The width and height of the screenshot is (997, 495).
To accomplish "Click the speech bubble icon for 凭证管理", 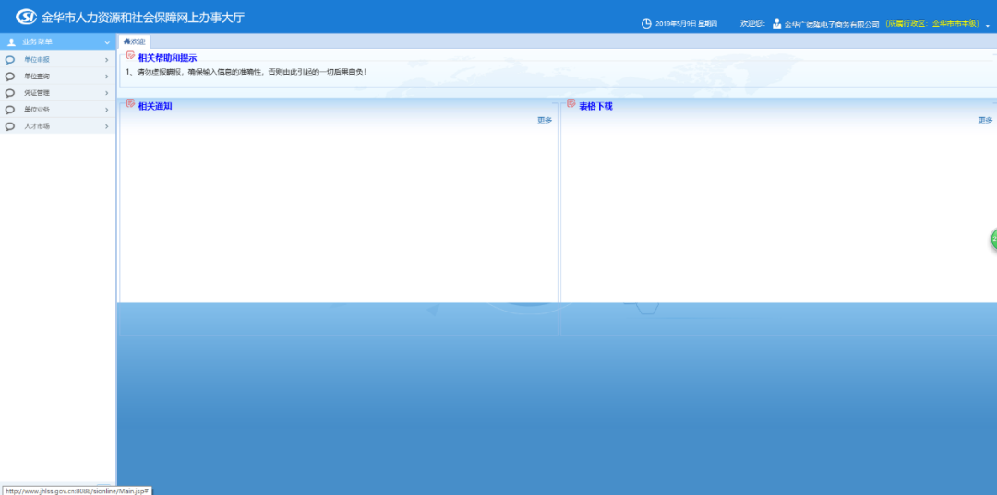I will tap(9, 93).
